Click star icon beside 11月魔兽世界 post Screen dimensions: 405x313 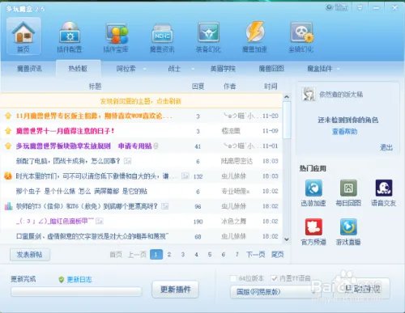click(x=8, y=116)
